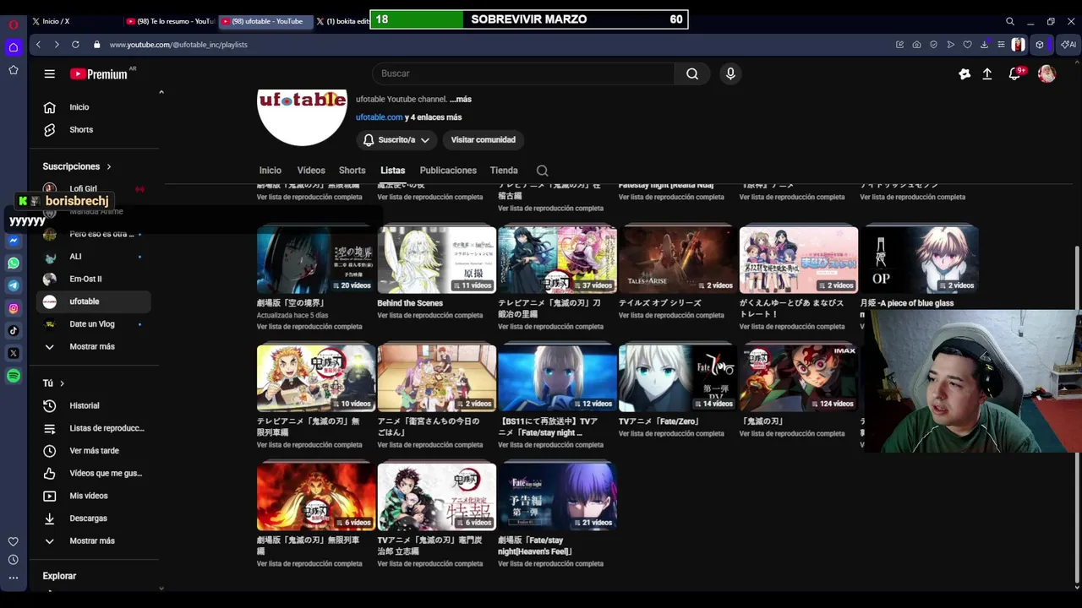Click the upload arrow icon in YouTube header
The width and height of the screenshot is (1082, 608).
(x=986, y=74)
